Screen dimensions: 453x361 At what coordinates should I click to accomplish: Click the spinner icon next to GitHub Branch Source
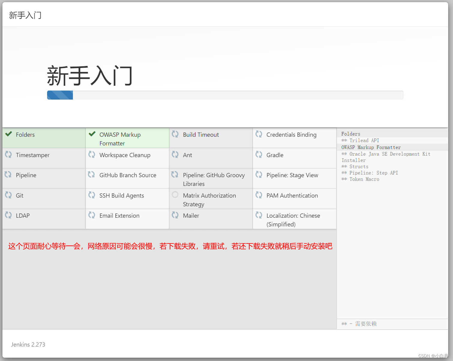[x=91, y=175]
